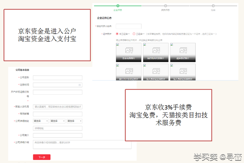Open the calendar icon in 注册时间 field

pos(80,85)
